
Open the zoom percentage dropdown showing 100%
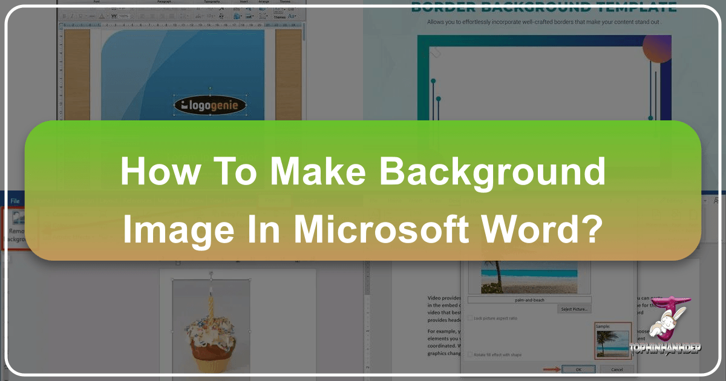point(126,16)
